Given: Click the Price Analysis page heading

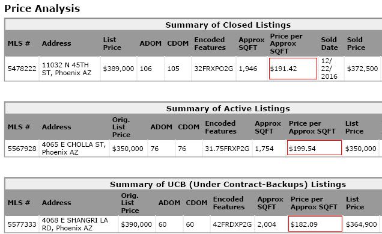Looking at the screenshot, I should [x=42, y=8].
